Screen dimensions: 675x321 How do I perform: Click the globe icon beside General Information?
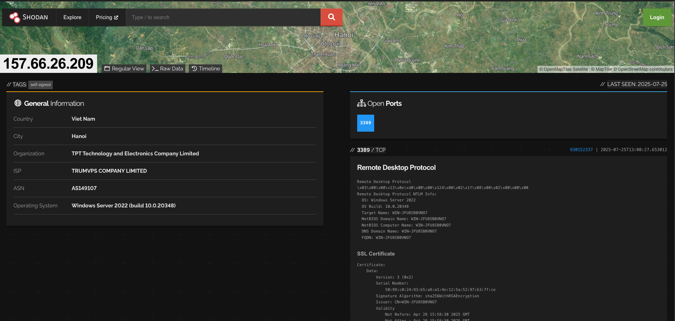coord(18,103)
